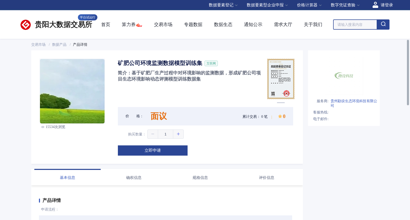Click the 产品详情 breadcrumb text
The image size is (410, 220).
[80, 45]
